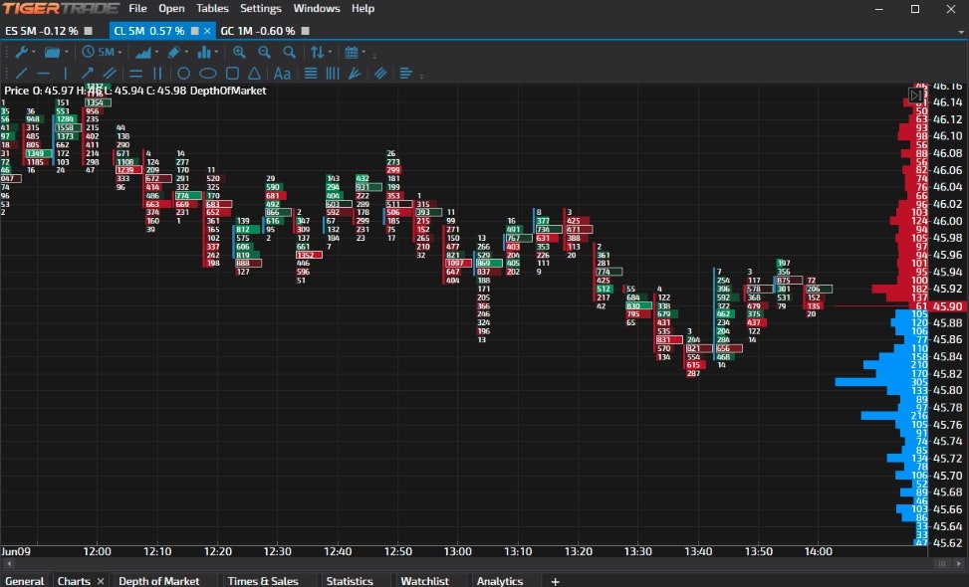Click the zoom in magnifier icon

[x=240, y=52]
